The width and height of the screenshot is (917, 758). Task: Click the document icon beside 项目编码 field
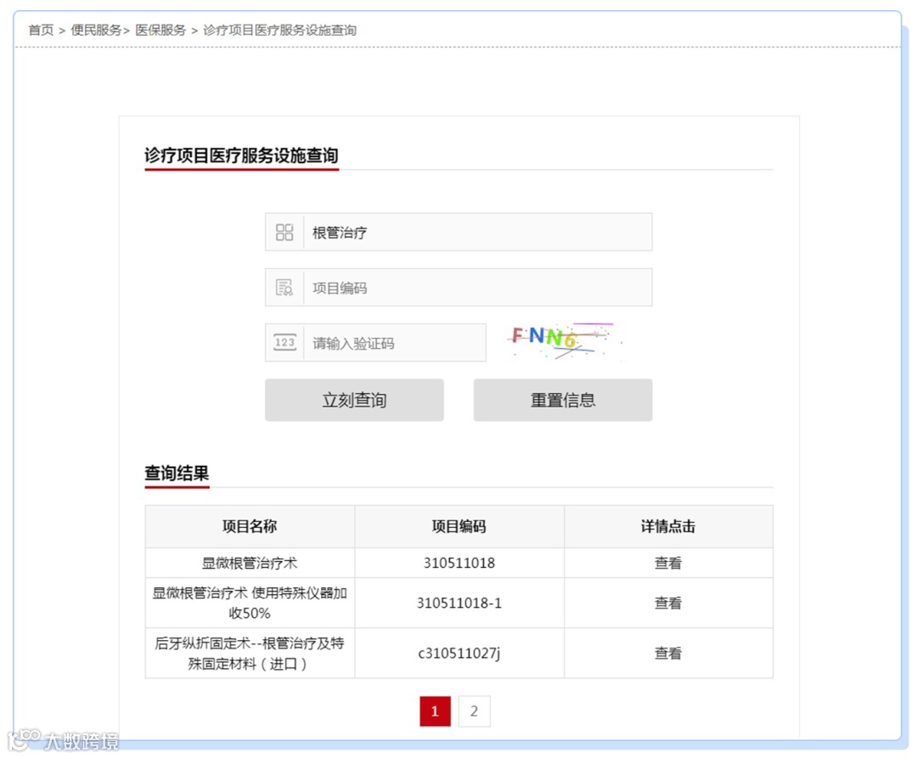point(284,287)
